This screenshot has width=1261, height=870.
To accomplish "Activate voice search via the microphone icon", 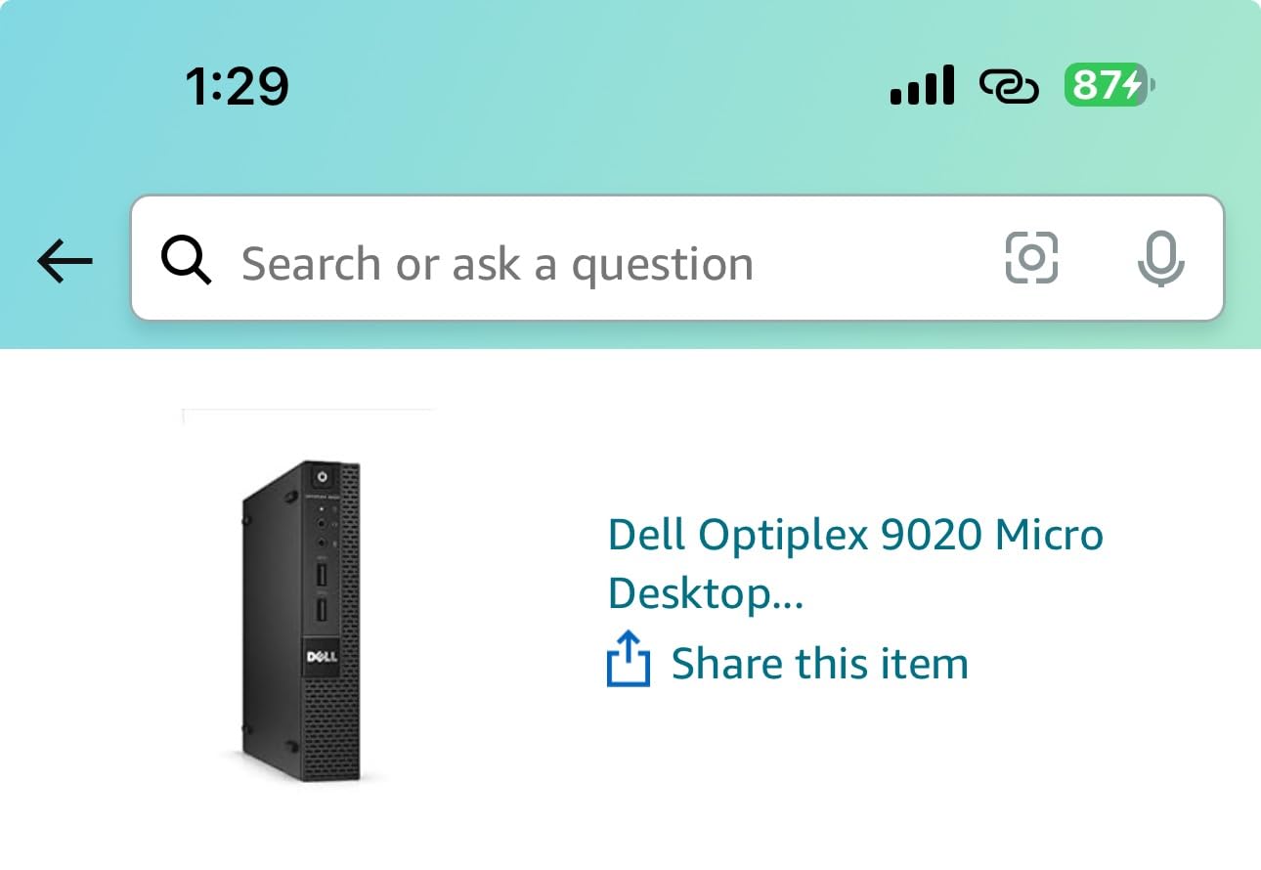I will click(x=1159, y=259).
